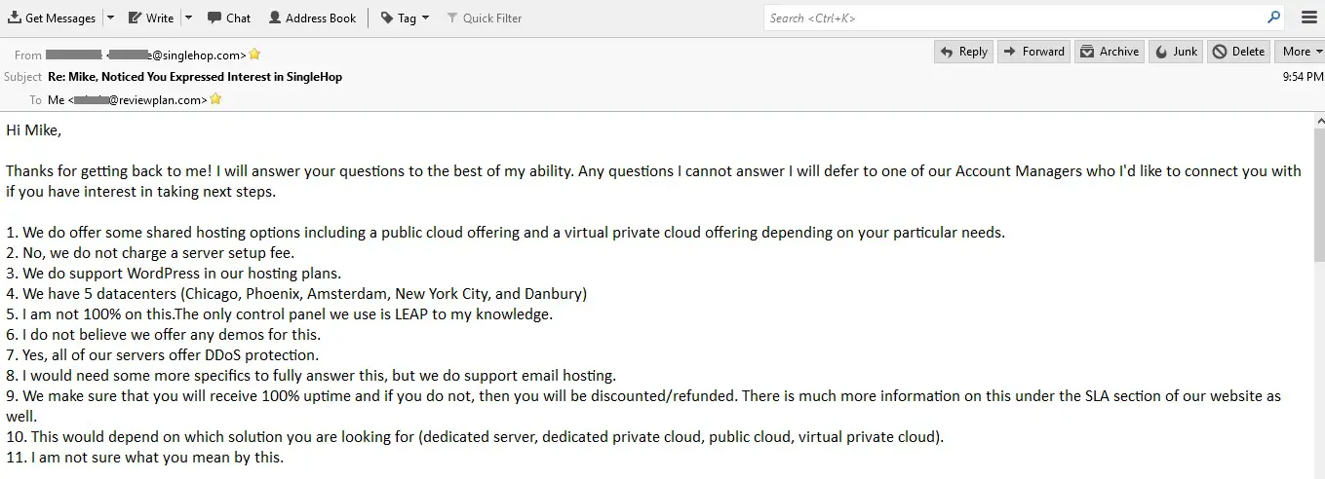
Task: Click the search magnifier icon
Action: click(1273, 18)
